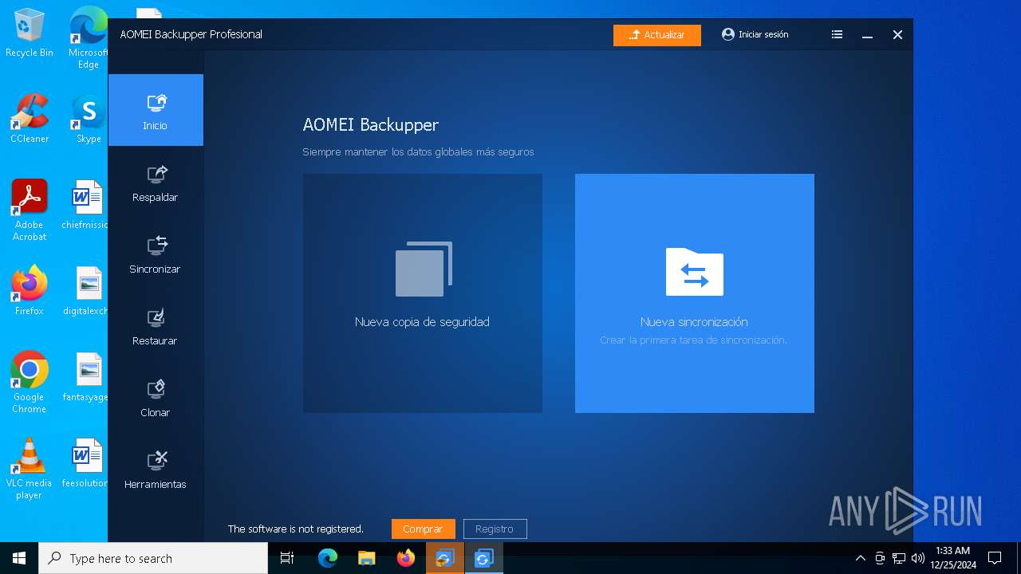
Task: Open the Herramientas tools section
Action: pyautogui.click(x=156, y=469)
